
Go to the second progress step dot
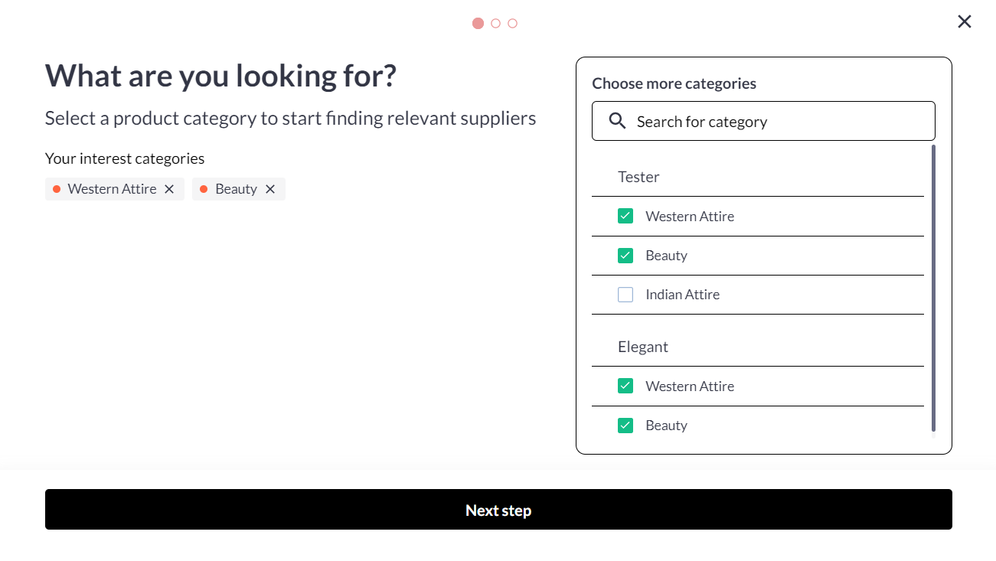pyautogui.click(x=495, y=23)
